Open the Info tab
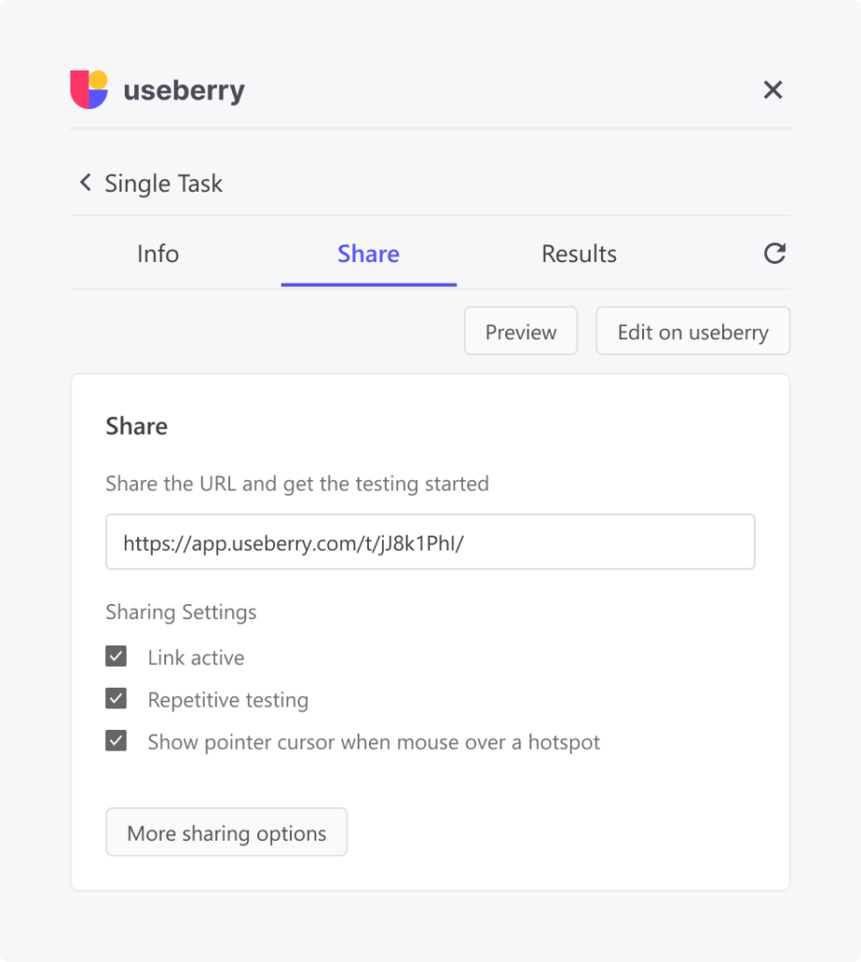Viewport: 861px width, 962px height. tap(158, 254)
